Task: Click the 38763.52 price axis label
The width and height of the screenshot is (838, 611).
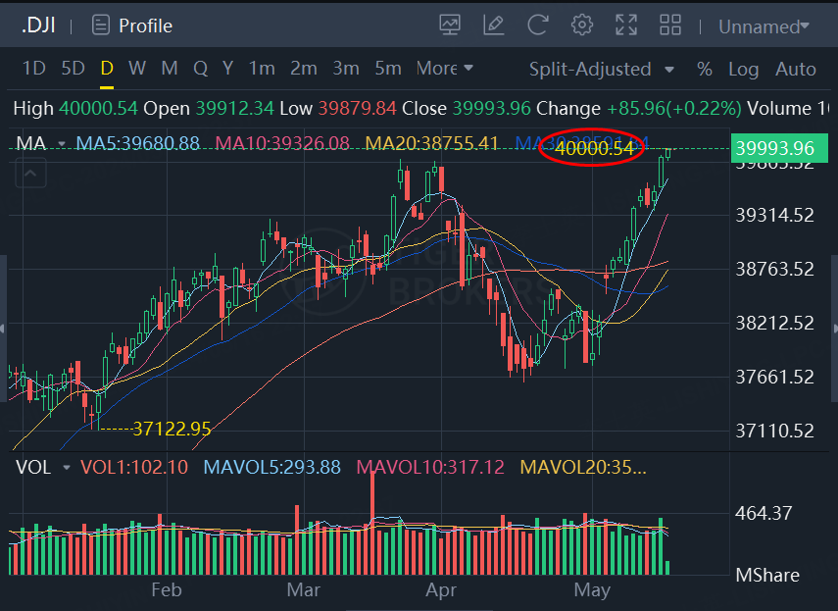Action: (775, 269)
